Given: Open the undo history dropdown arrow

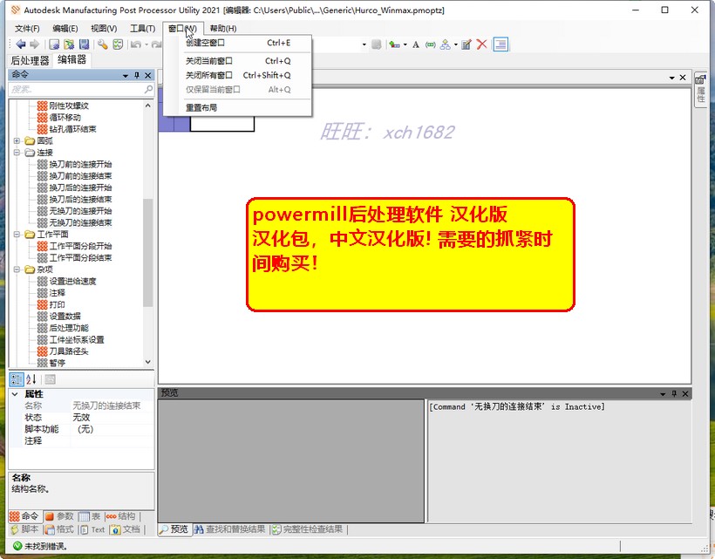Looking at the screenshot, I should tap(146, 44).
